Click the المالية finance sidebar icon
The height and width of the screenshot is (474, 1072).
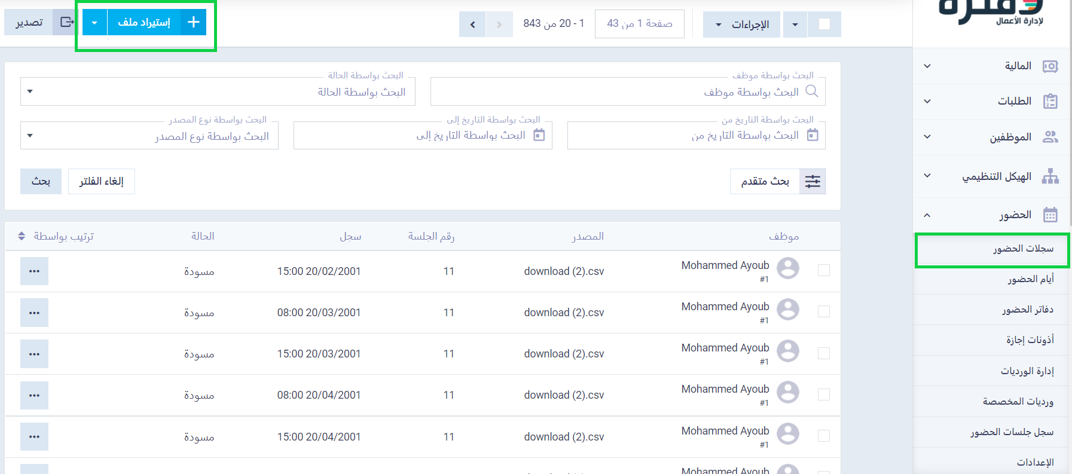point(1050,66)
